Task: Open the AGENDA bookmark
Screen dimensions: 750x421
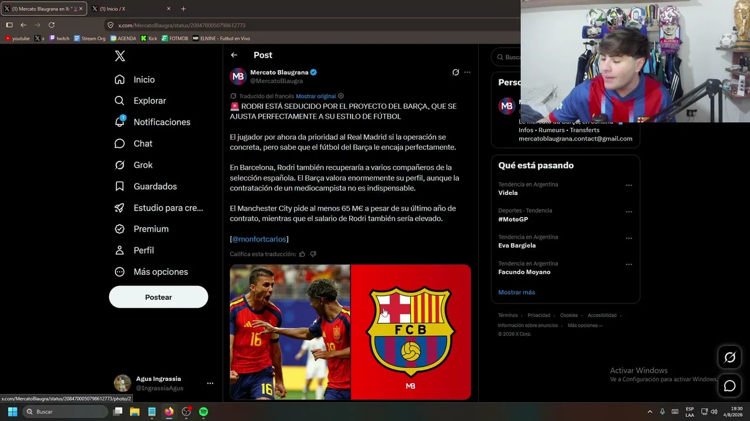Action: (123, 39)
